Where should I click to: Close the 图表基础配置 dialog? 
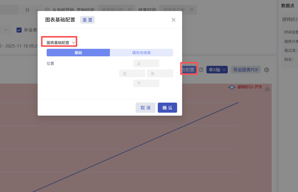[173, 20]
